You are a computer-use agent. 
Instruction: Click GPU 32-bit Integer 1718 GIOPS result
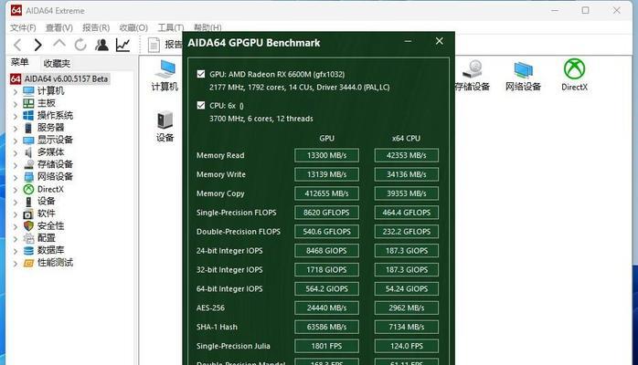(326, 270)
